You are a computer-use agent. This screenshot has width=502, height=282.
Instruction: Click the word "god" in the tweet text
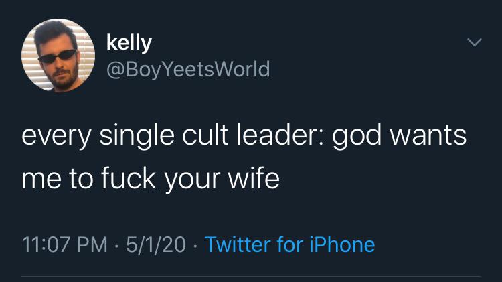coord(357,137)
